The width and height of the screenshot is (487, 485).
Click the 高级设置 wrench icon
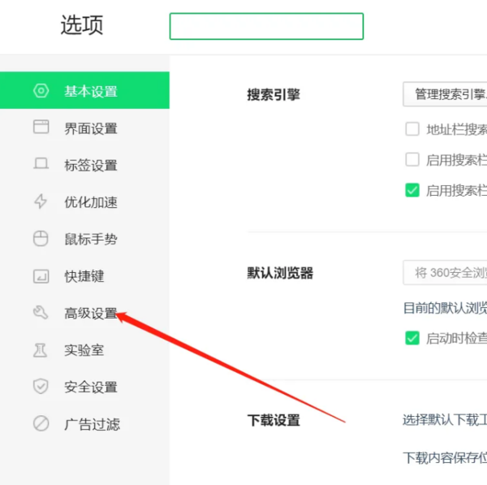(41, 313)
